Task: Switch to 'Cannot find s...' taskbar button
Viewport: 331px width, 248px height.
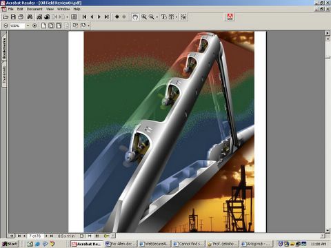Action: click(x=189, y=244)
